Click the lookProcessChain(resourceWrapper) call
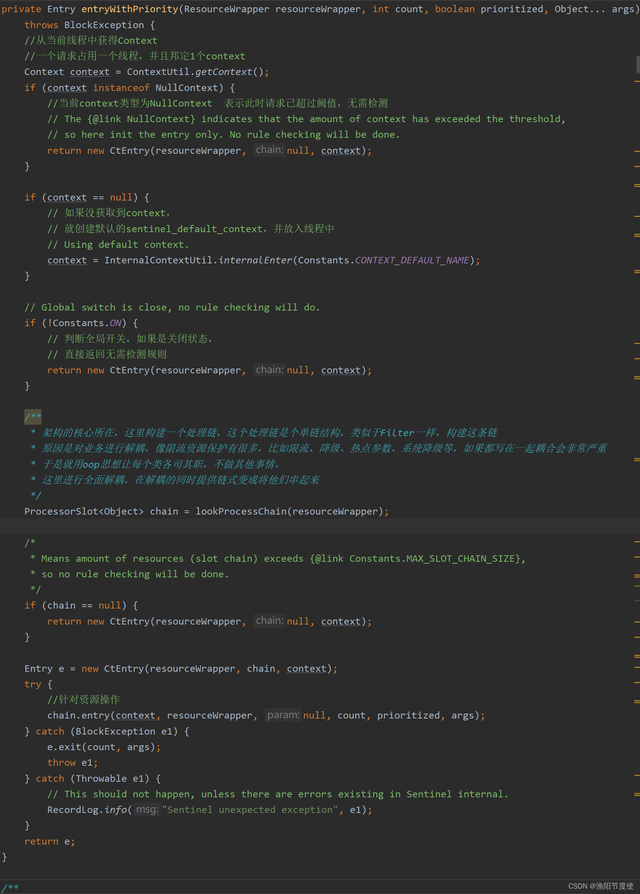Viewport: 640px width, 894px height. click(289, 511)
